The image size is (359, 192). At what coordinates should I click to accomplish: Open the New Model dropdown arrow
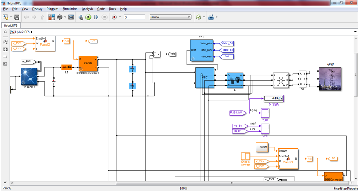(x=11, y=17)
